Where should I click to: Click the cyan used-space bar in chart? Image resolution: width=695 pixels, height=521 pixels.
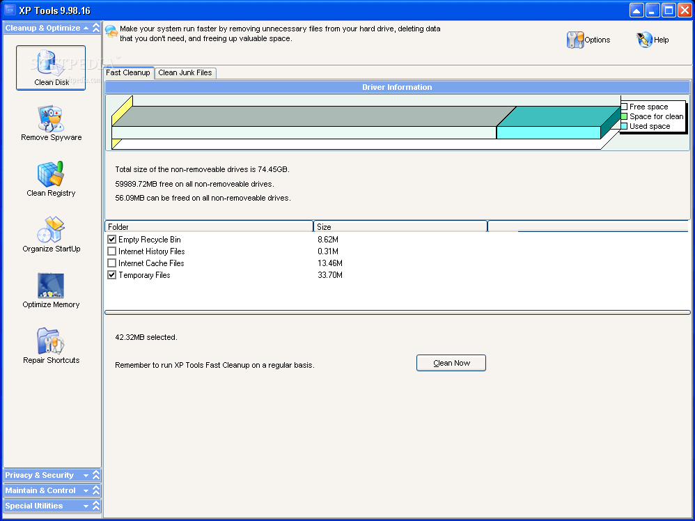click(548, 132)
